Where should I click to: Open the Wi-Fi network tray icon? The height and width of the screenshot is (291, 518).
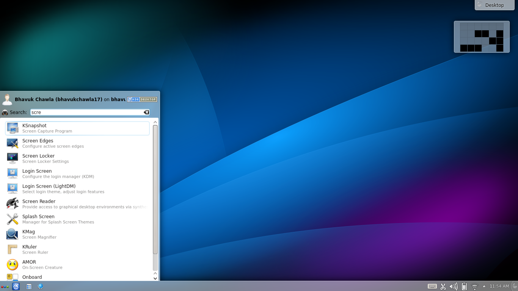click(x=474, y=287)
